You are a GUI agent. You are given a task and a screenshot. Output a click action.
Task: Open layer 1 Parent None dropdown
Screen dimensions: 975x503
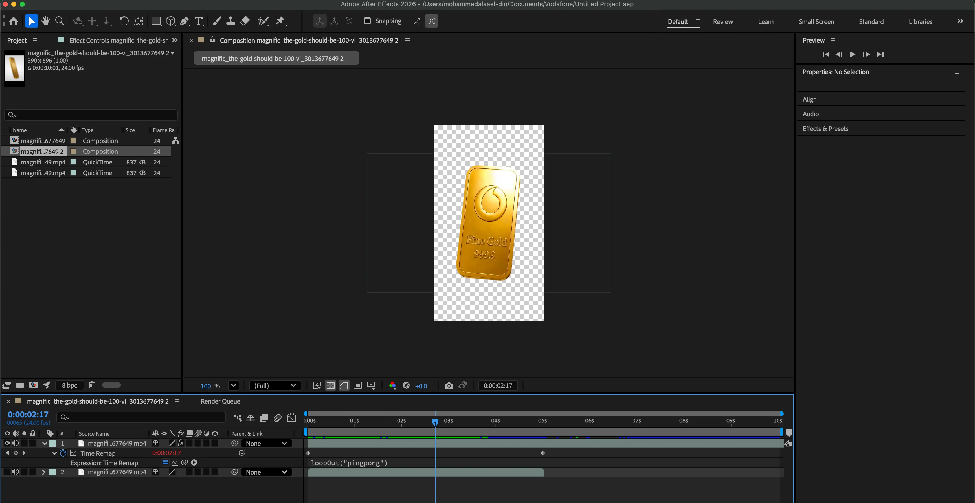click(266, 443)
